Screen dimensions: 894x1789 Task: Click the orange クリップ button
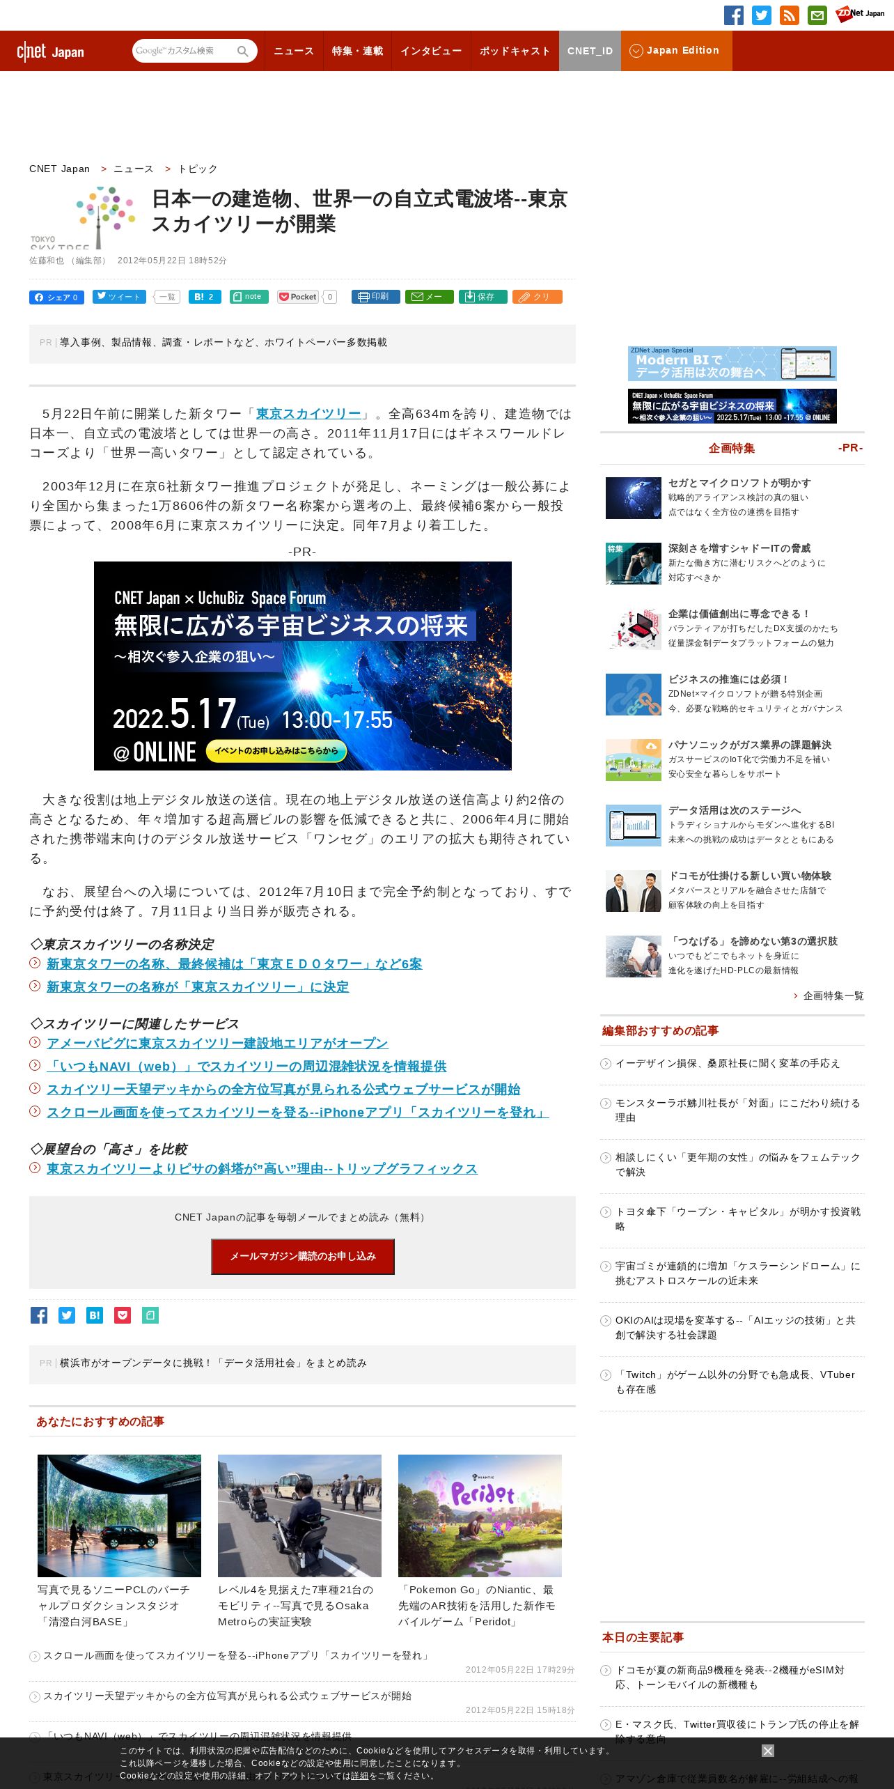coord(537,297)
